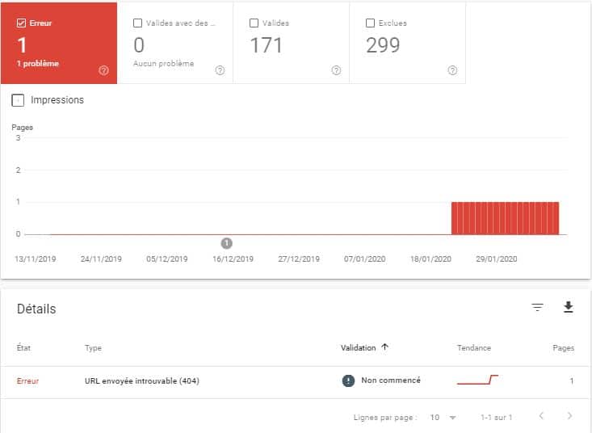Toggle the Impressions checkbox
The image size is (592, 433).
pyautogui.click(x=18, y=100)
